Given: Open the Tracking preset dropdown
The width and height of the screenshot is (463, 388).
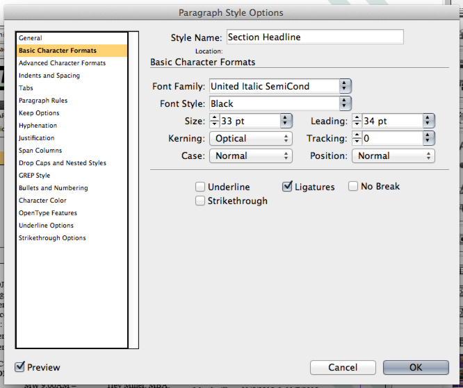Looking at the screenshot, I should (428, 138).
